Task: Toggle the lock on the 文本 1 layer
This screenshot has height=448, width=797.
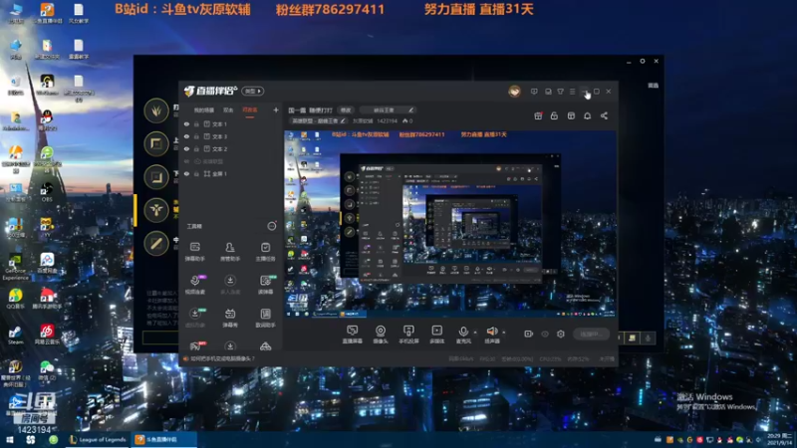Action: point(196,123)
